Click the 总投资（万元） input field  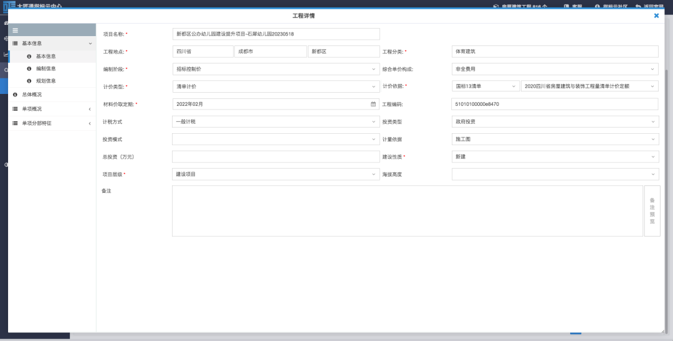(x=275, y=157)
